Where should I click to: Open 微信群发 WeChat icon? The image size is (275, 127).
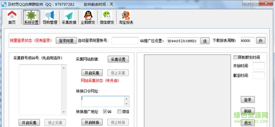tap(107, 17)
